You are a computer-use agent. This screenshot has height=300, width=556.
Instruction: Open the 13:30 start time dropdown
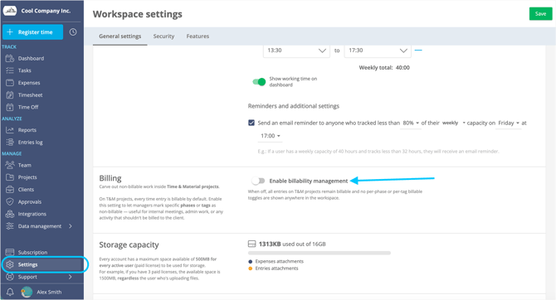296,51
